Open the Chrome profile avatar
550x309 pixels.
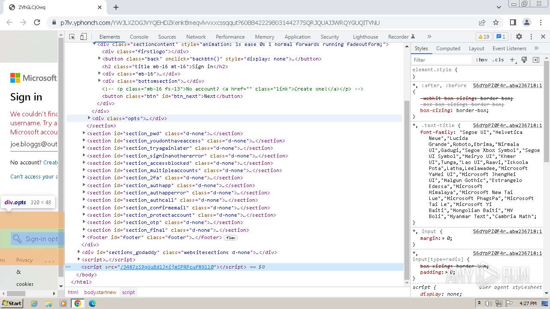(527, 23)
